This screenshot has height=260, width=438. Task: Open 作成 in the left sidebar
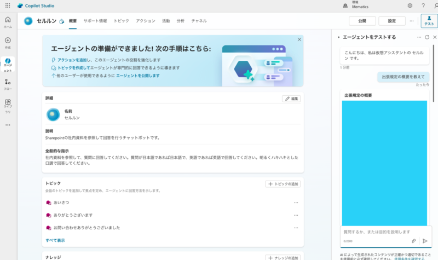(8, 43)
